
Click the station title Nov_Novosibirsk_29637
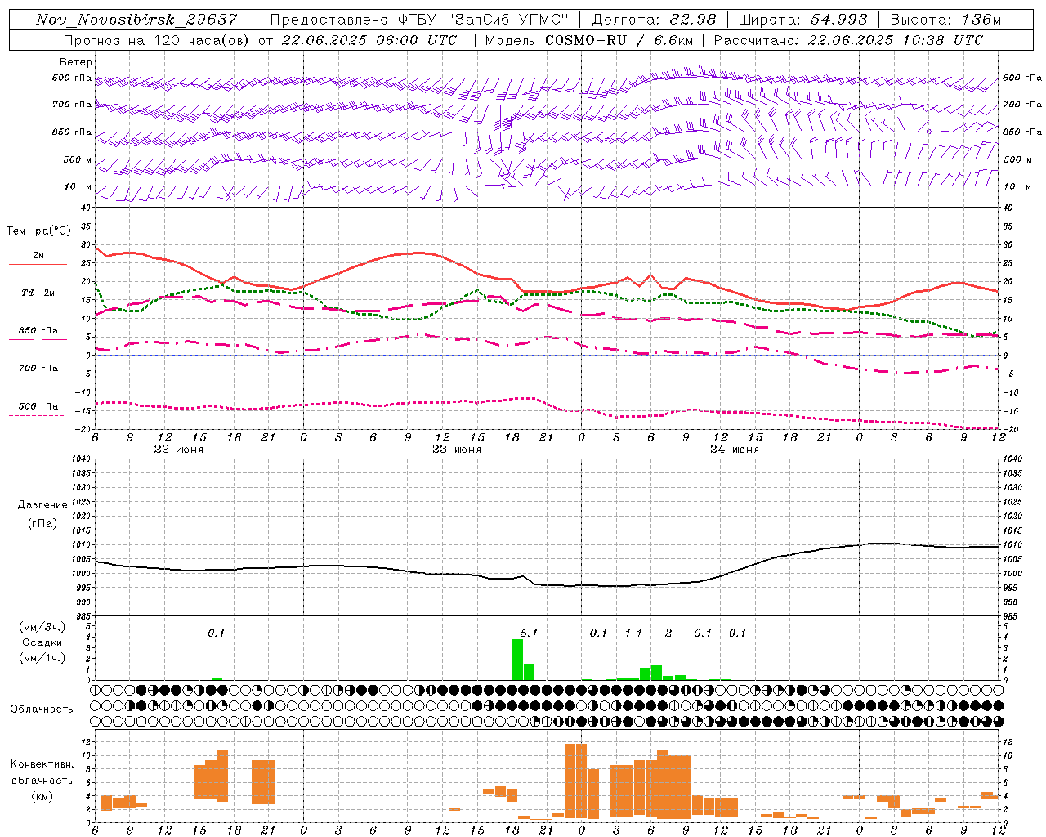(136, 20)
